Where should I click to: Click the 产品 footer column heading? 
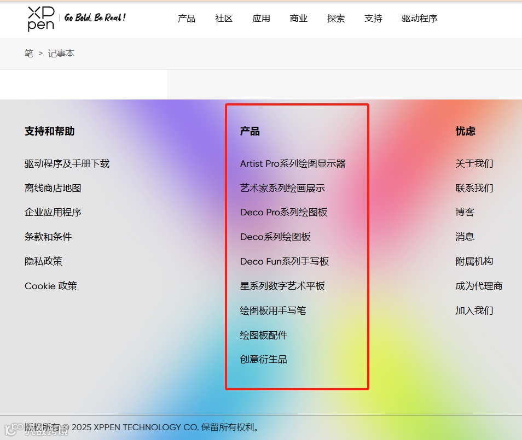250,131
